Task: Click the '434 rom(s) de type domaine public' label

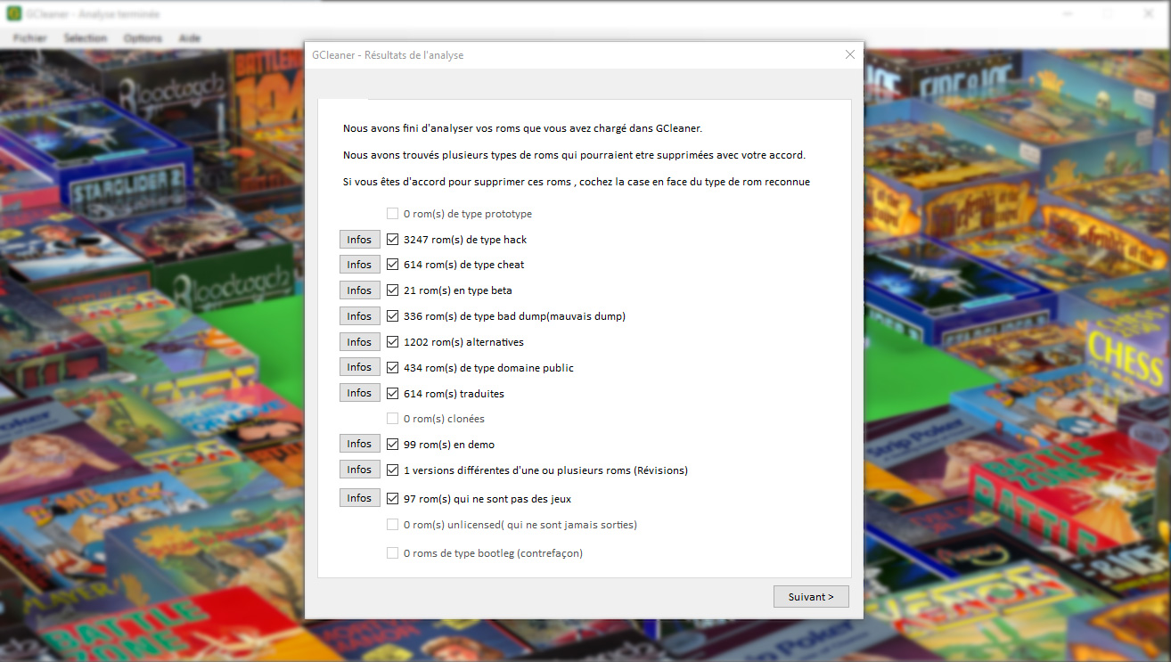Action: pos(488,368)
